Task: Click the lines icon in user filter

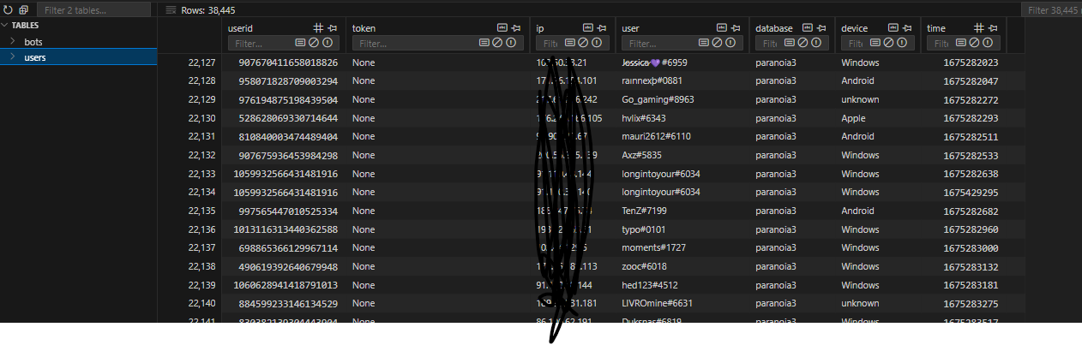Action: [x=705, y=43]
